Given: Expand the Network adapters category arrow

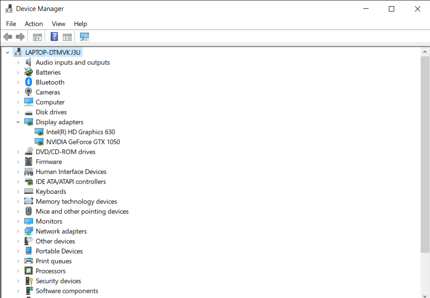Looking at the screenshot, I should tap(18, 231).
